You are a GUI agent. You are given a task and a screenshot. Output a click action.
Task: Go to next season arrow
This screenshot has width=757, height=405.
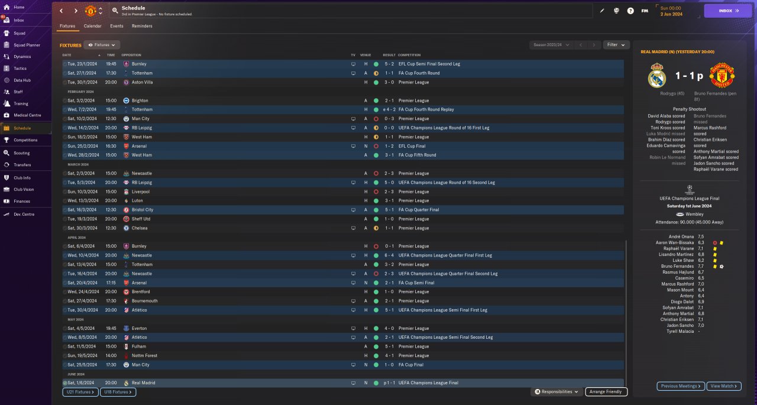click(x=594, y=45)
